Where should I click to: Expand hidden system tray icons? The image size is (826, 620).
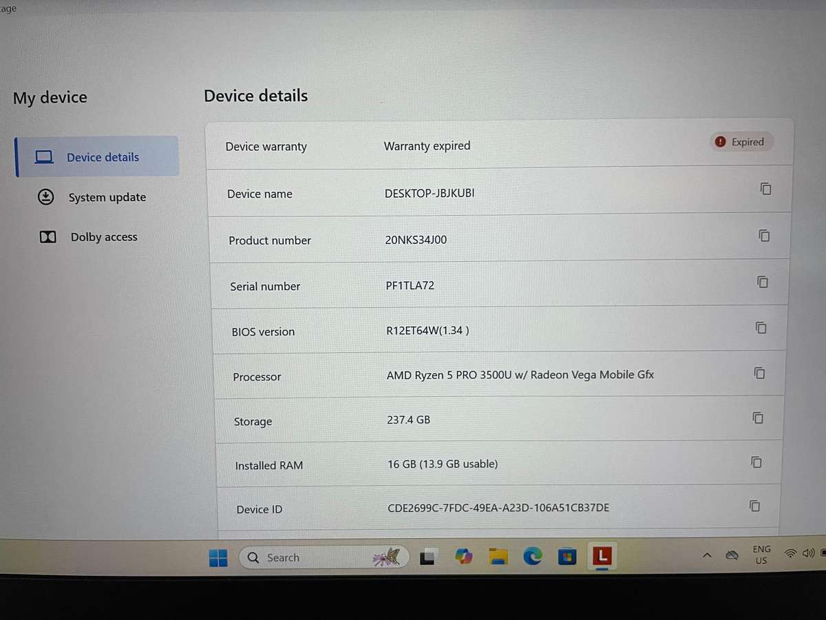pyautogui.click(x=706, y=555)
